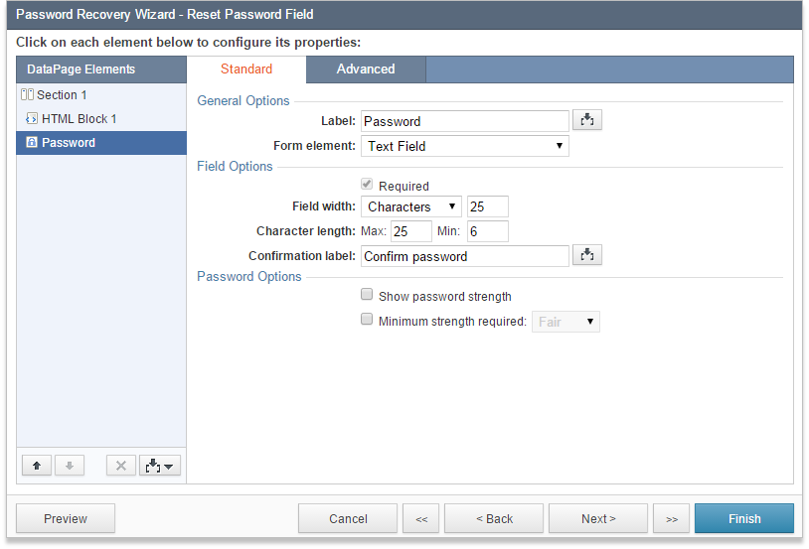The image size is (809, 549).
Task: Toggle the Required checkbox
Action: tap(367, 184)
